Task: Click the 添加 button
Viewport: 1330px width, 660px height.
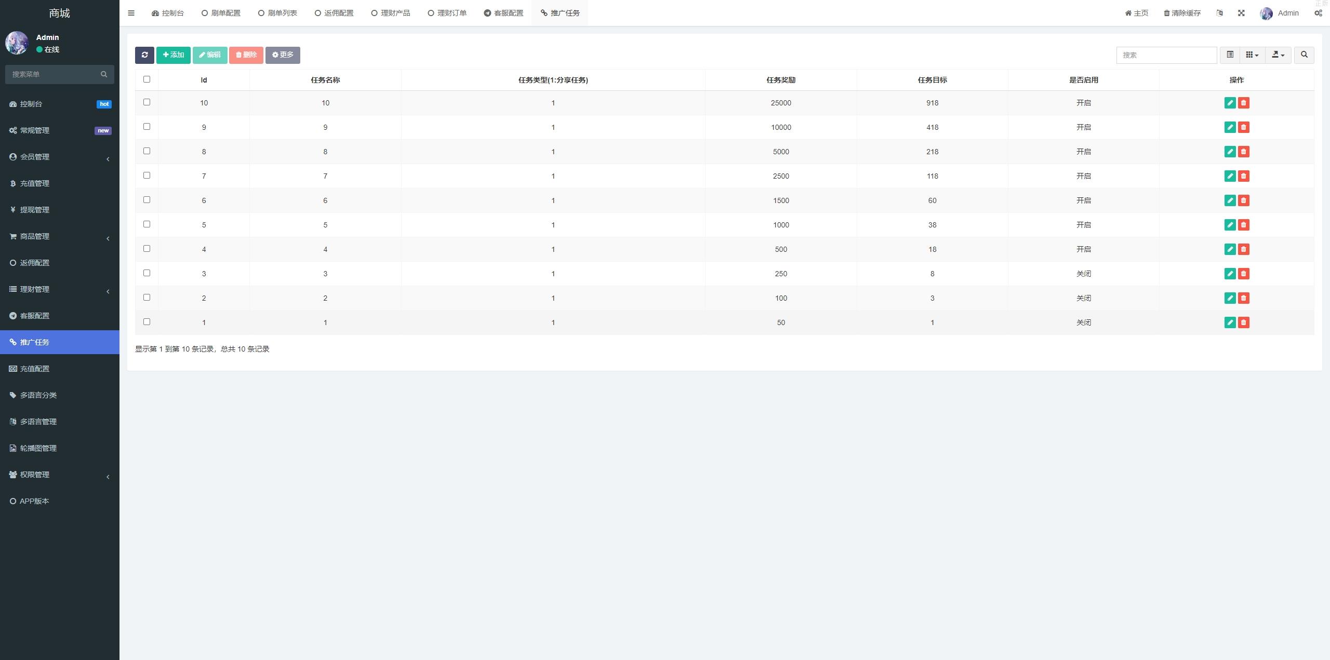Action: 173,55
